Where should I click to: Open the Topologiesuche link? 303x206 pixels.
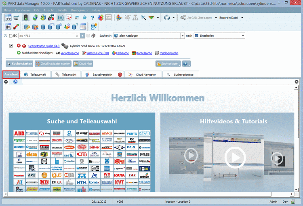pyautogui.click(x=169, y=53)
